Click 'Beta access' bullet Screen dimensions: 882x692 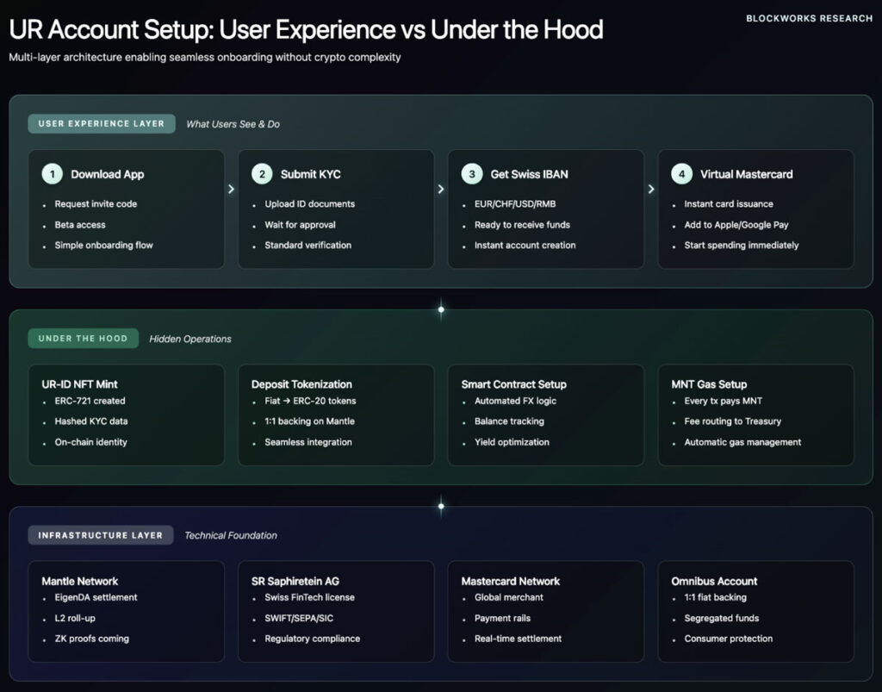(x=80, y=224)
